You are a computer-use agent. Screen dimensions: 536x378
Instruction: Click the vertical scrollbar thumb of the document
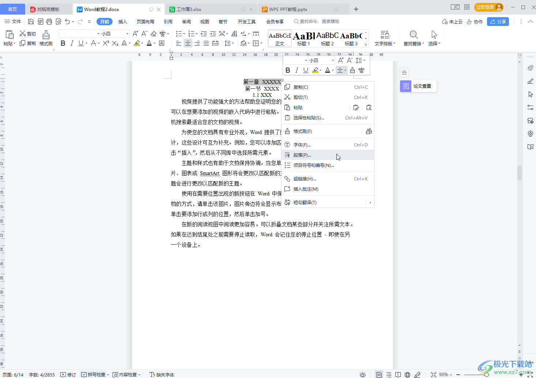520,173
